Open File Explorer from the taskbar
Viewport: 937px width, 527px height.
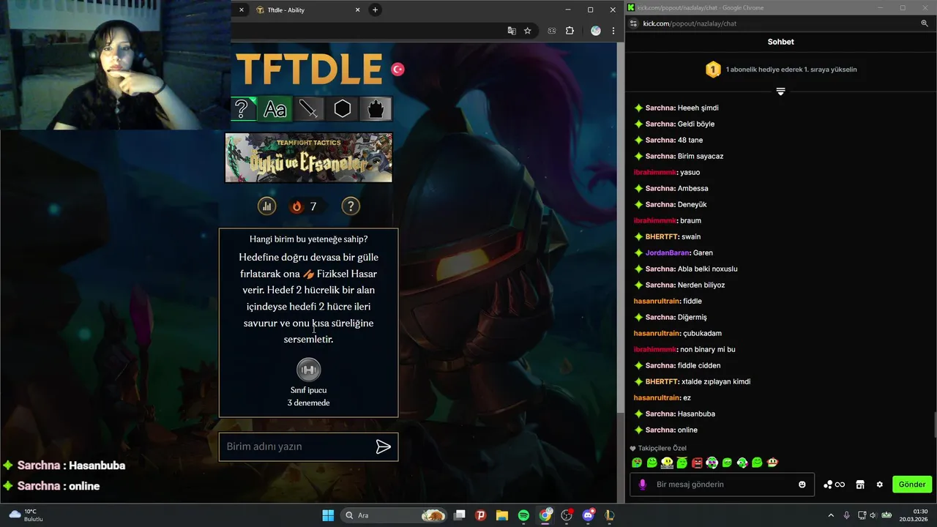502,515
